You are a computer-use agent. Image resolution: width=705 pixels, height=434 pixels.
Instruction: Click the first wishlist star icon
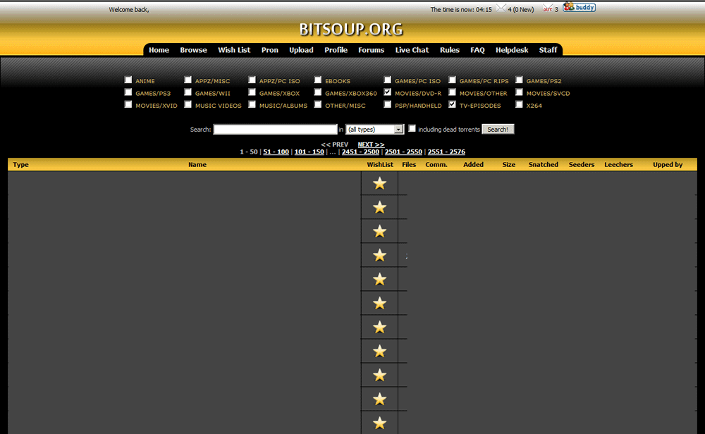pyautogui.click(x=379, y=183)
